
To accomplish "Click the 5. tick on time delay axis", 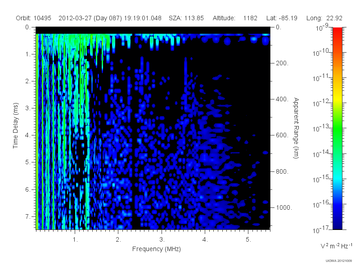I will click(x=28, y=162).
